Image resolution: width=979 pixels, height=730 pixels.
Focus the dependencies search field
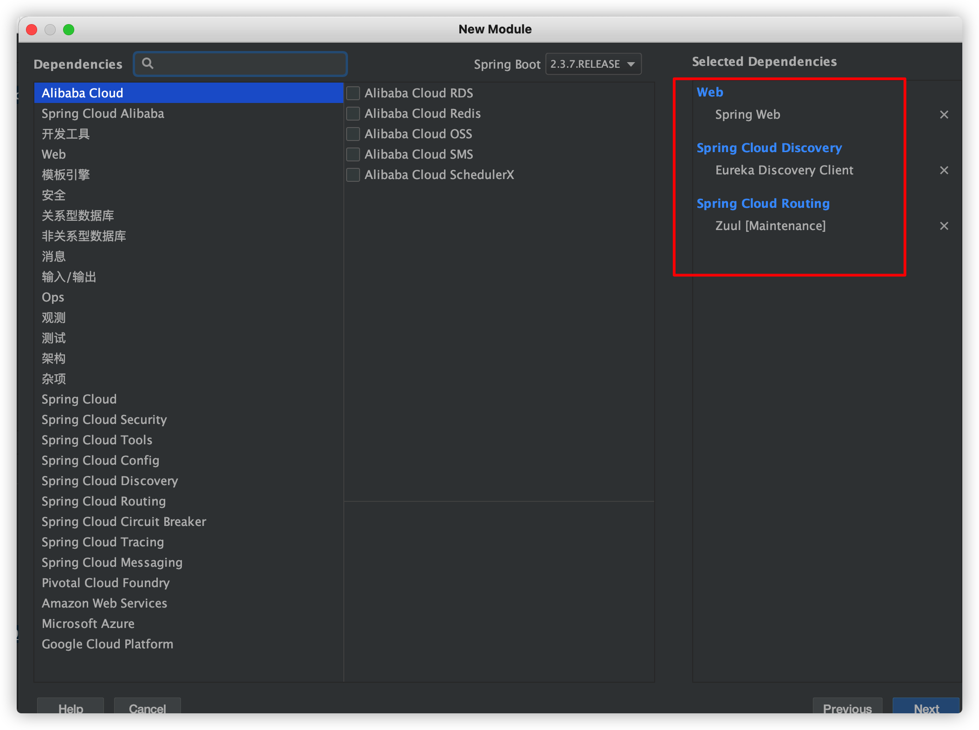click(x=240, y=64)
